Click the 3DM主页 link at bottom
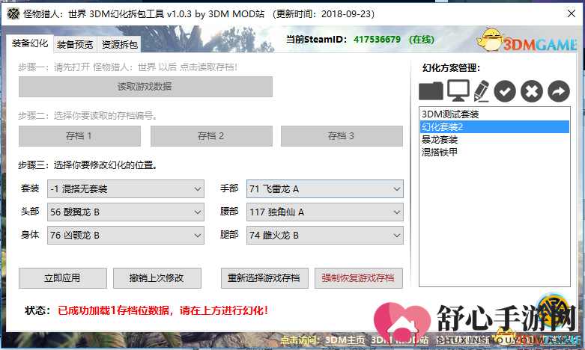The height and width of the screenshot is (350, 585). coord(345,340)
